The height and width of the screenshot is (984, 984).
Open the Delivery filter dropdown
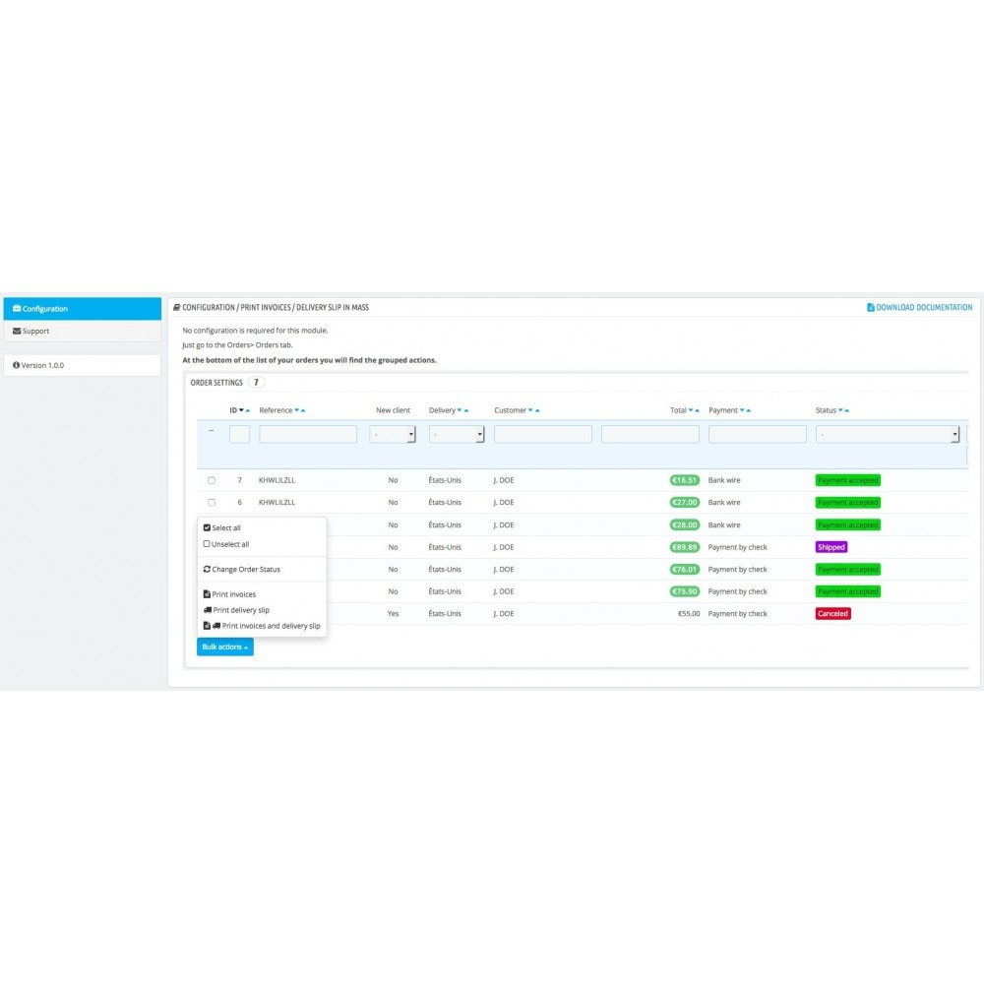[457, 434]
